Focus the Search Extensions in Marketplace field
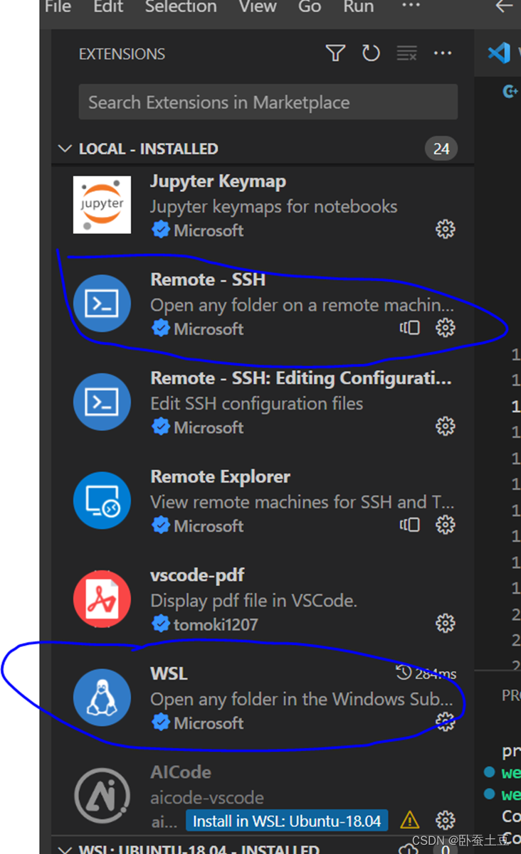 [268, 102]
